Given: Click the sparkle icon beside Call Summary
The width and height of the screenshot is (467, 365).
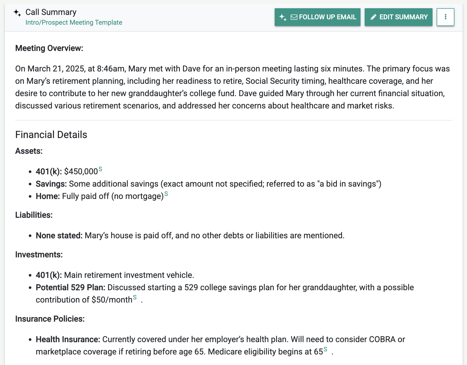Looking at the screenshot, I should pyautogui.click(x=17, y=13).
